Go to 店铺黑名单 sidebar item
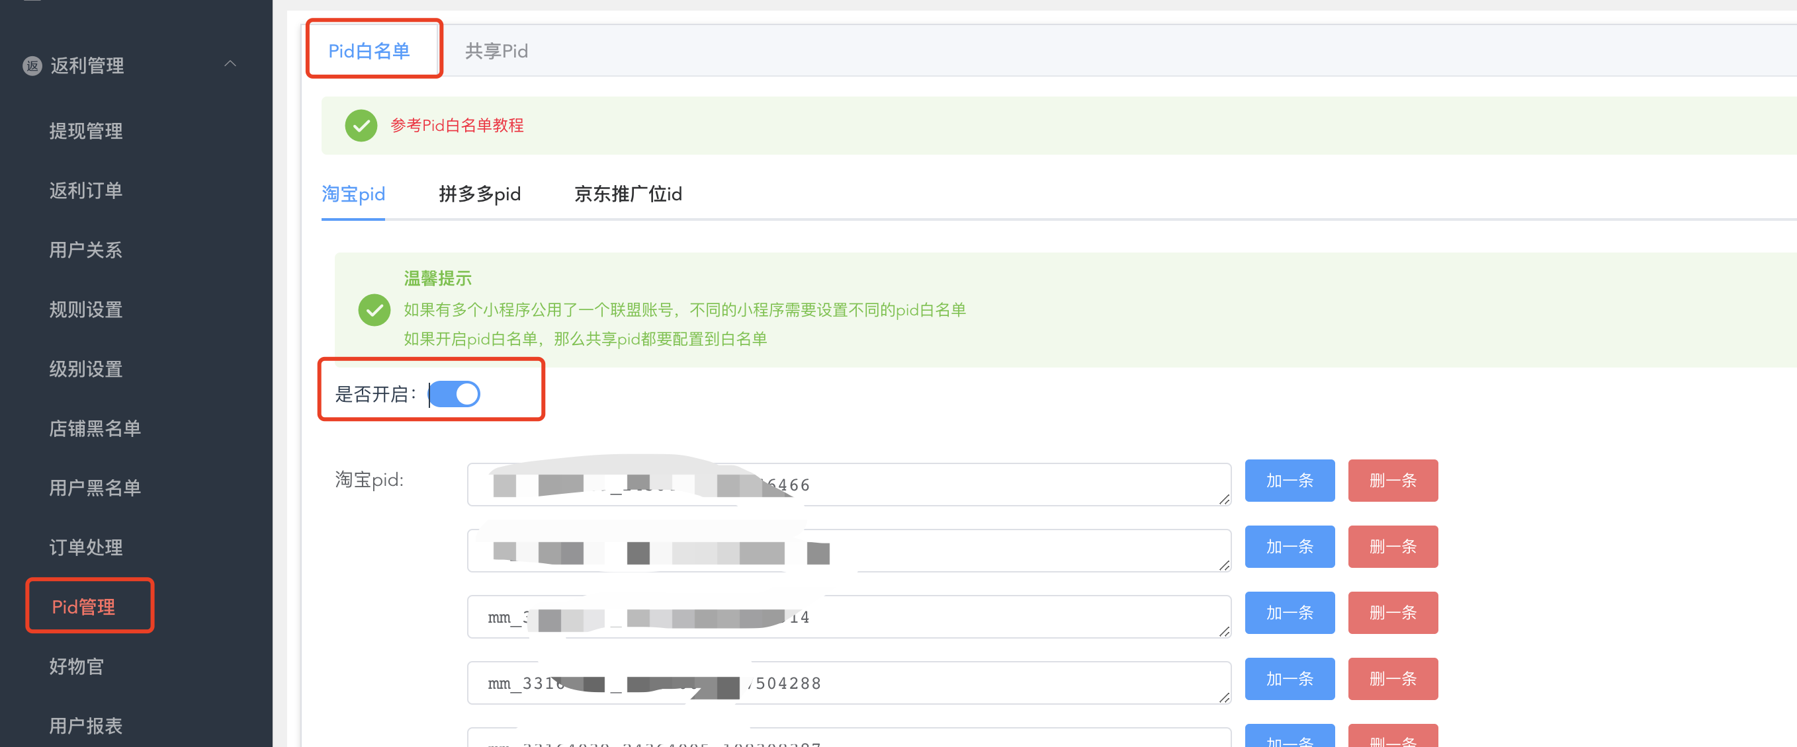The height and width of the screenshot is (747, 1797). pos(95,428)
